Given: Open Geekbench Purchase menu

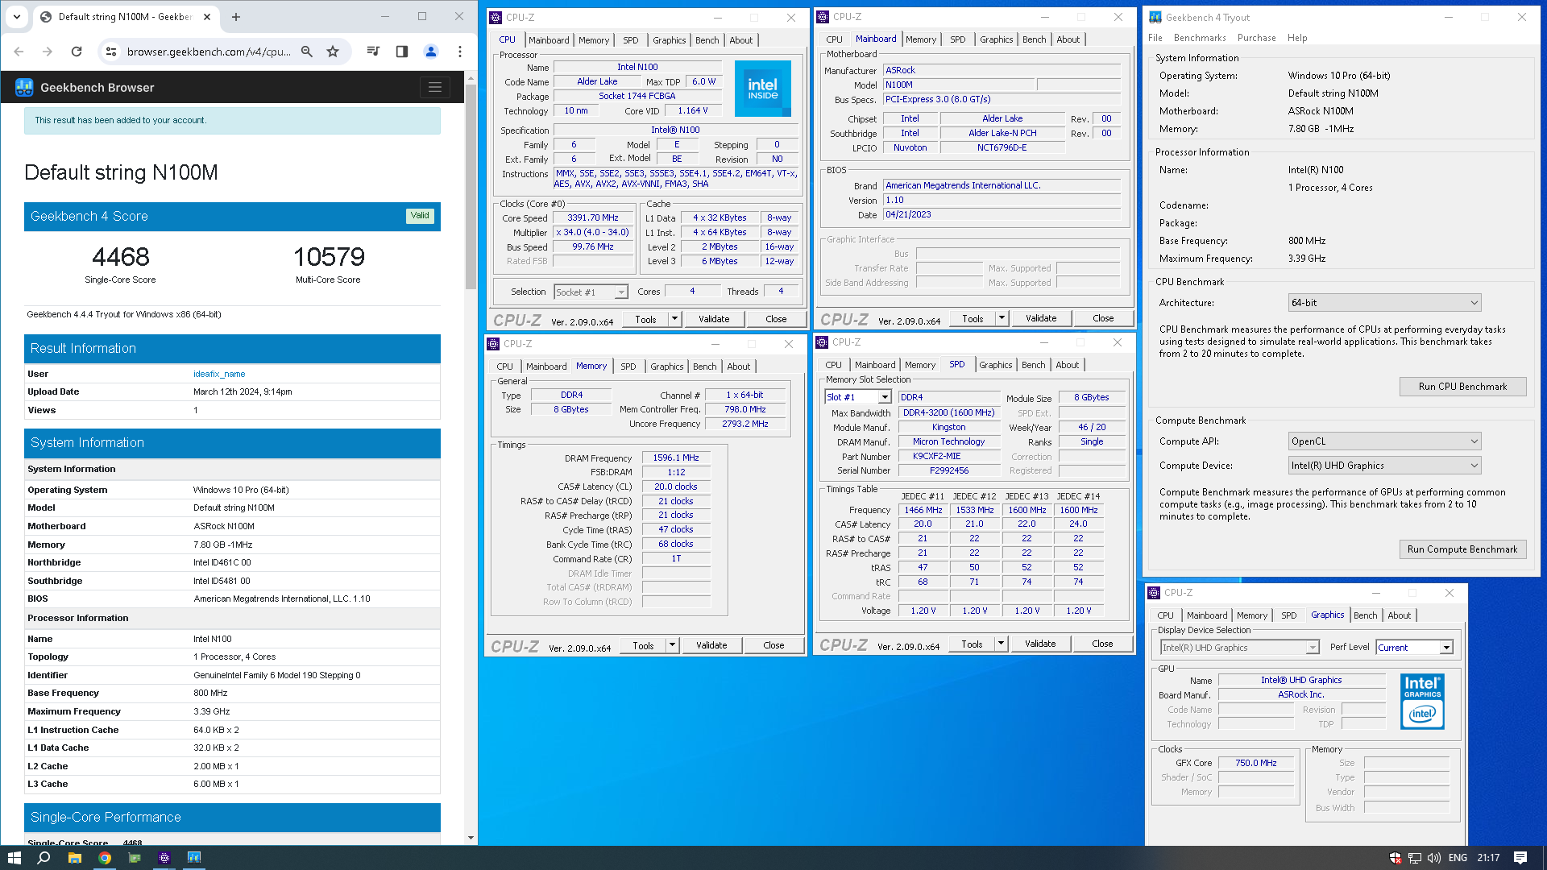Looking at the screenshot, I should pyautogui.click(x=1256, y=38).
